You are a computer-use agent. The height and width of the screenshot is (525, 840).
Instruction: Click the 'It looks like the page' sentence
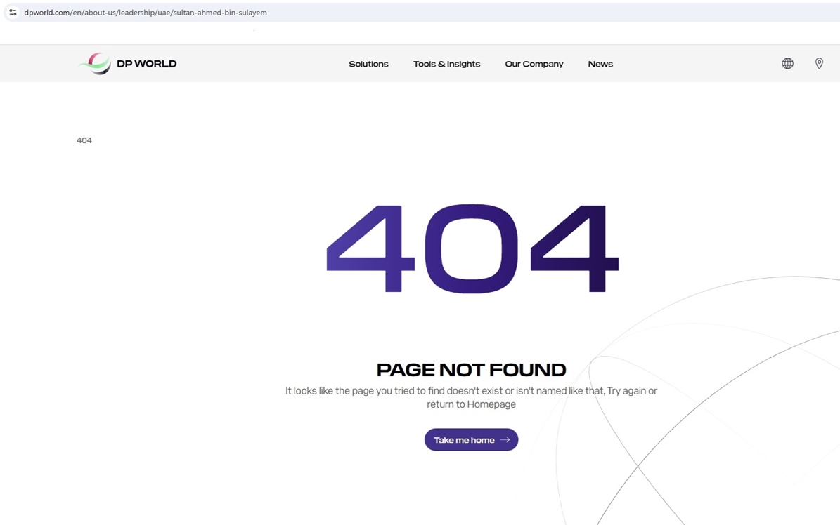[471, 391]
